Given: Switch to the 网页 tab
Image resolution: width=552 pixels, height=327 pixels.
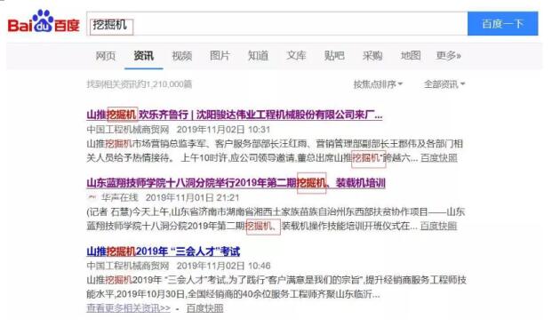Looking at the screenshot, I should click(106, 55).
